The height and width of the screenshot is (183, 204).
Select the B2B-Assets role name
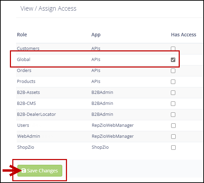[28, 92]
